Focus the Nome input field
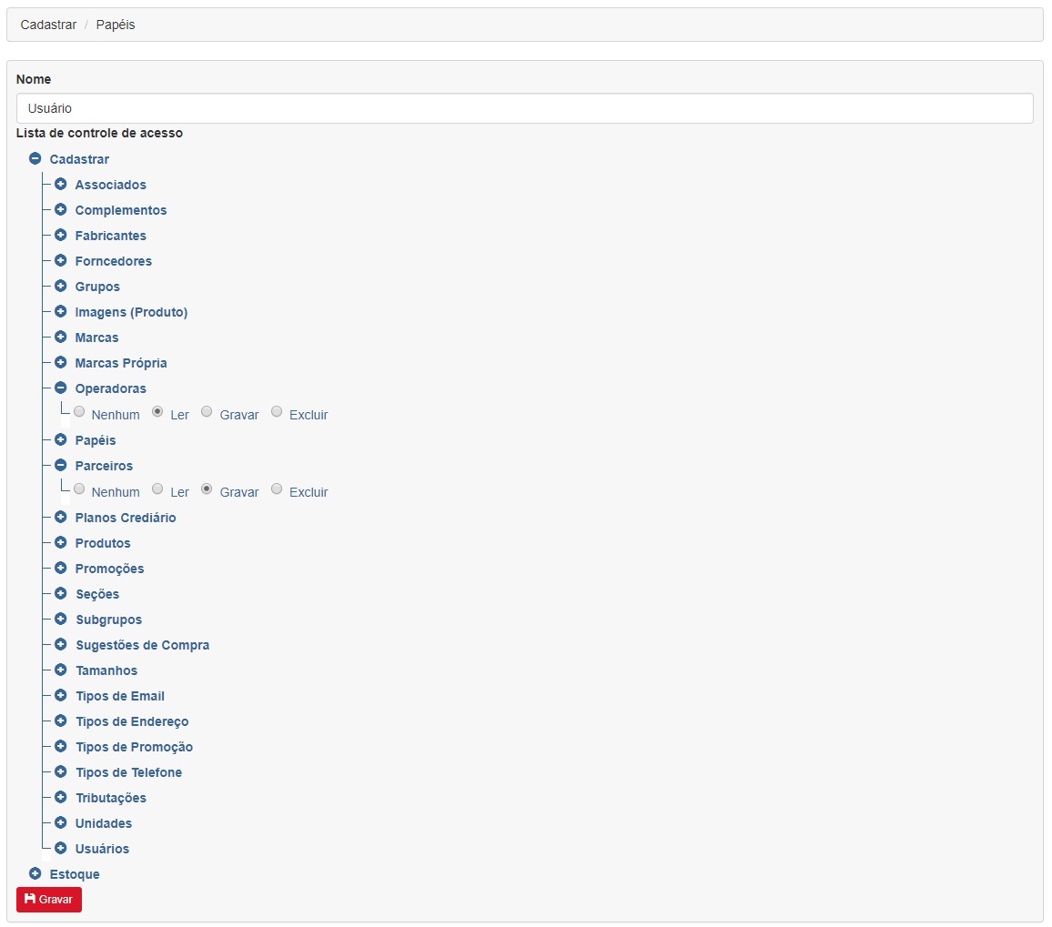Viewport: 1052px width, 927px height. 525,108
